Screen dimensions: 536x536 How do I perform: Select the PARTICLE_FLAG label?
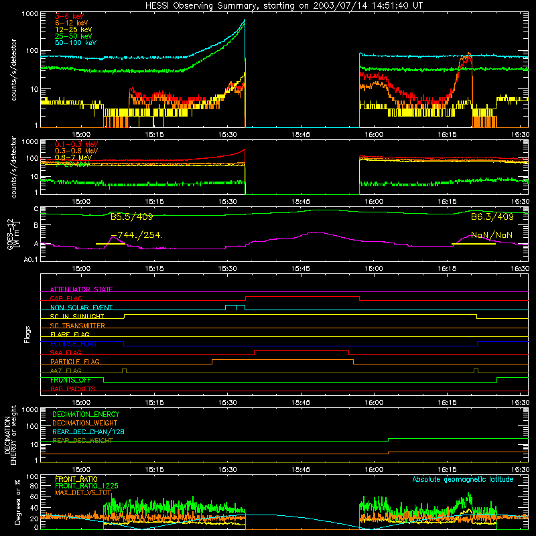[75, 362]
